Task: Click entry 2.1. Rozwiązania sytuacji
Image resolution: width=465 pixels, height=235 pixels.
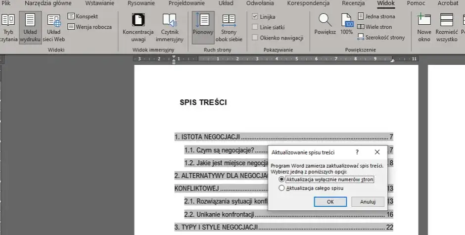Action: pyautogui.click(x=226, y=201)
